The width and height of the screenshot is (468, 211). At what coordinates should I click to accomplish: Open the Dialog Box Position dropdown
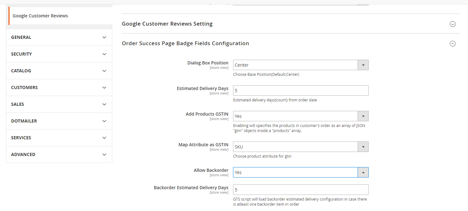tap(300, 65)
